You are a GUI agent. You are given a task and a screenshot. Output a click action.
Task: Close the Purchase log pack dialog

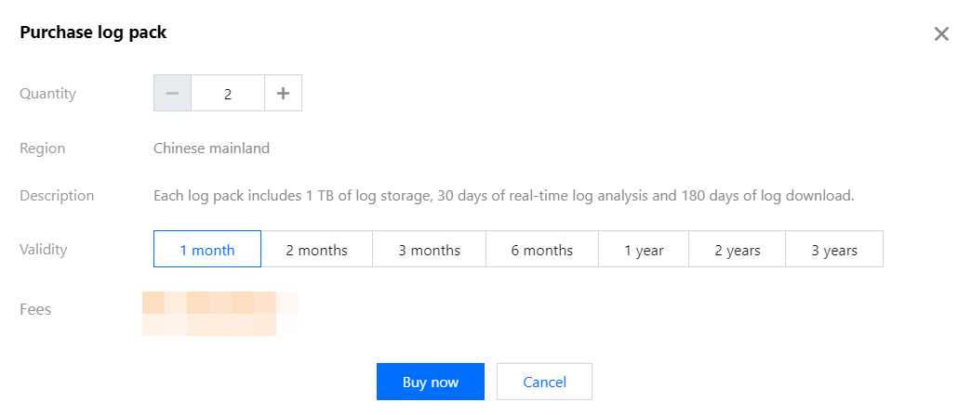pyautogui.click(x=941, y=34)
